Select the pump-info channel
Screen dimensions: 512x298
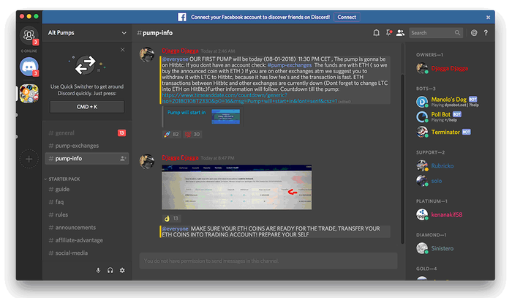click(87, 158)
